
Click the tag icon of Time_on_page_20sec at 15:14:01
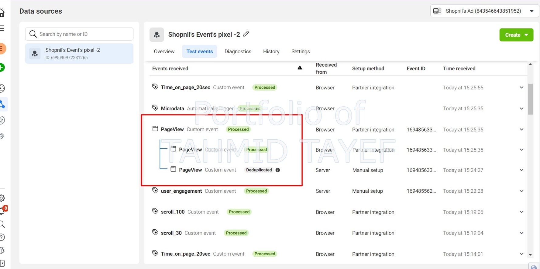[155, 253]
